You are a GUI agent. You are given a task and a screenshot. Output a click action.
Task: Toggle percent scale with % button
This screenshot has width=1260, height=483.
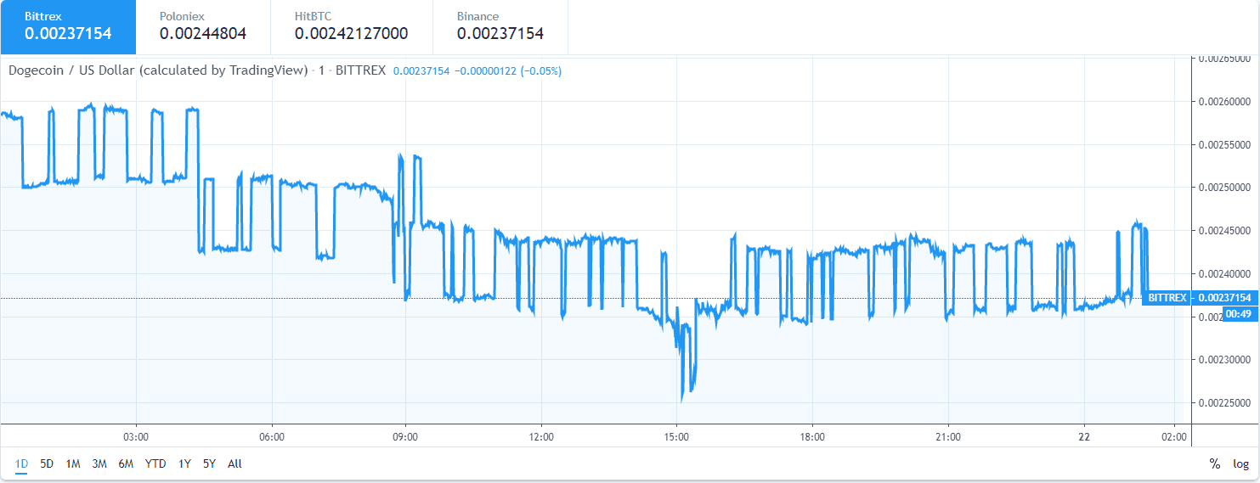(x=1215, y=463)
